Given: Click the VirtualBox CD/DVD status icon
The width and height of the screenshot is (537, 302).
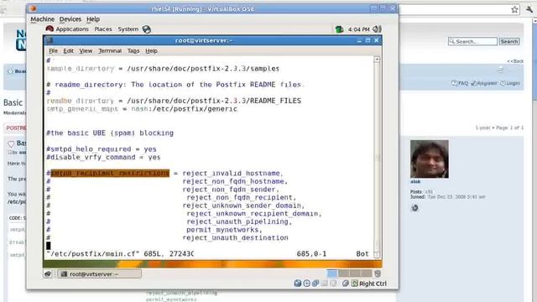Looking at the screenshot, I should 306,284.
